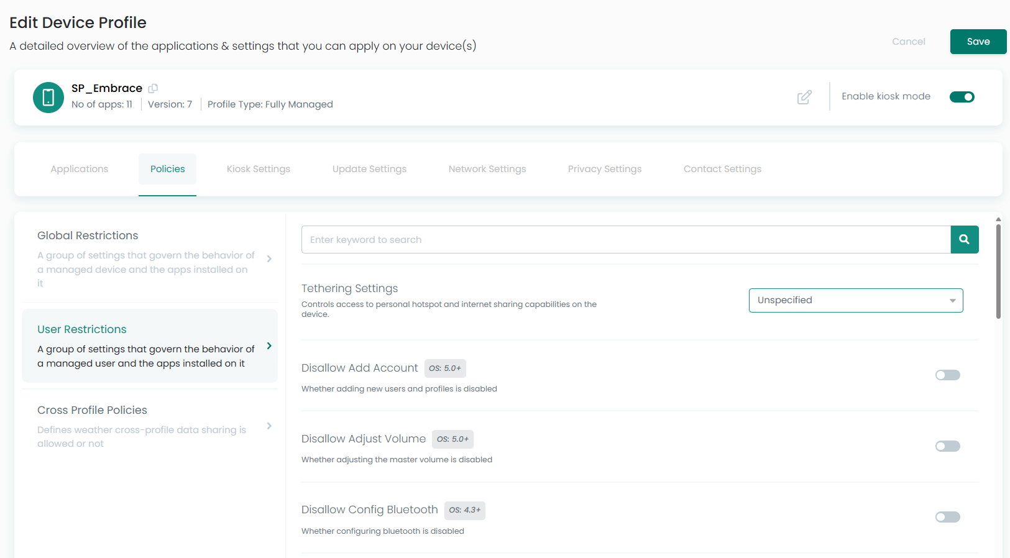Click the OS: 4.3+ badge beside Disallow Config Bluetooth
The image size is (1010, 558).
[x=464, y=510]
